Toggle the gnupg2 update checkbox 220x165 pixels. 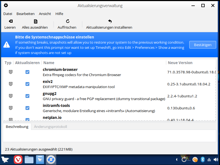coord(27,96)
